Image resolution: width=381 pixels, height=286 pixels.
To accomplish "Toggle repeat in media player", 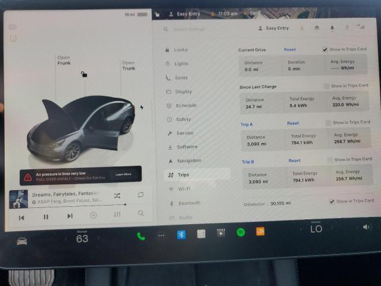I will [140, 195].
